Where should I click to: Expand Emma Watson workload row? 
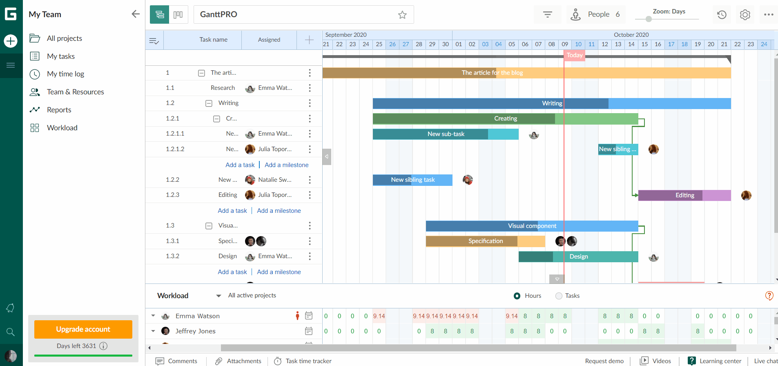tap(153, 316)
